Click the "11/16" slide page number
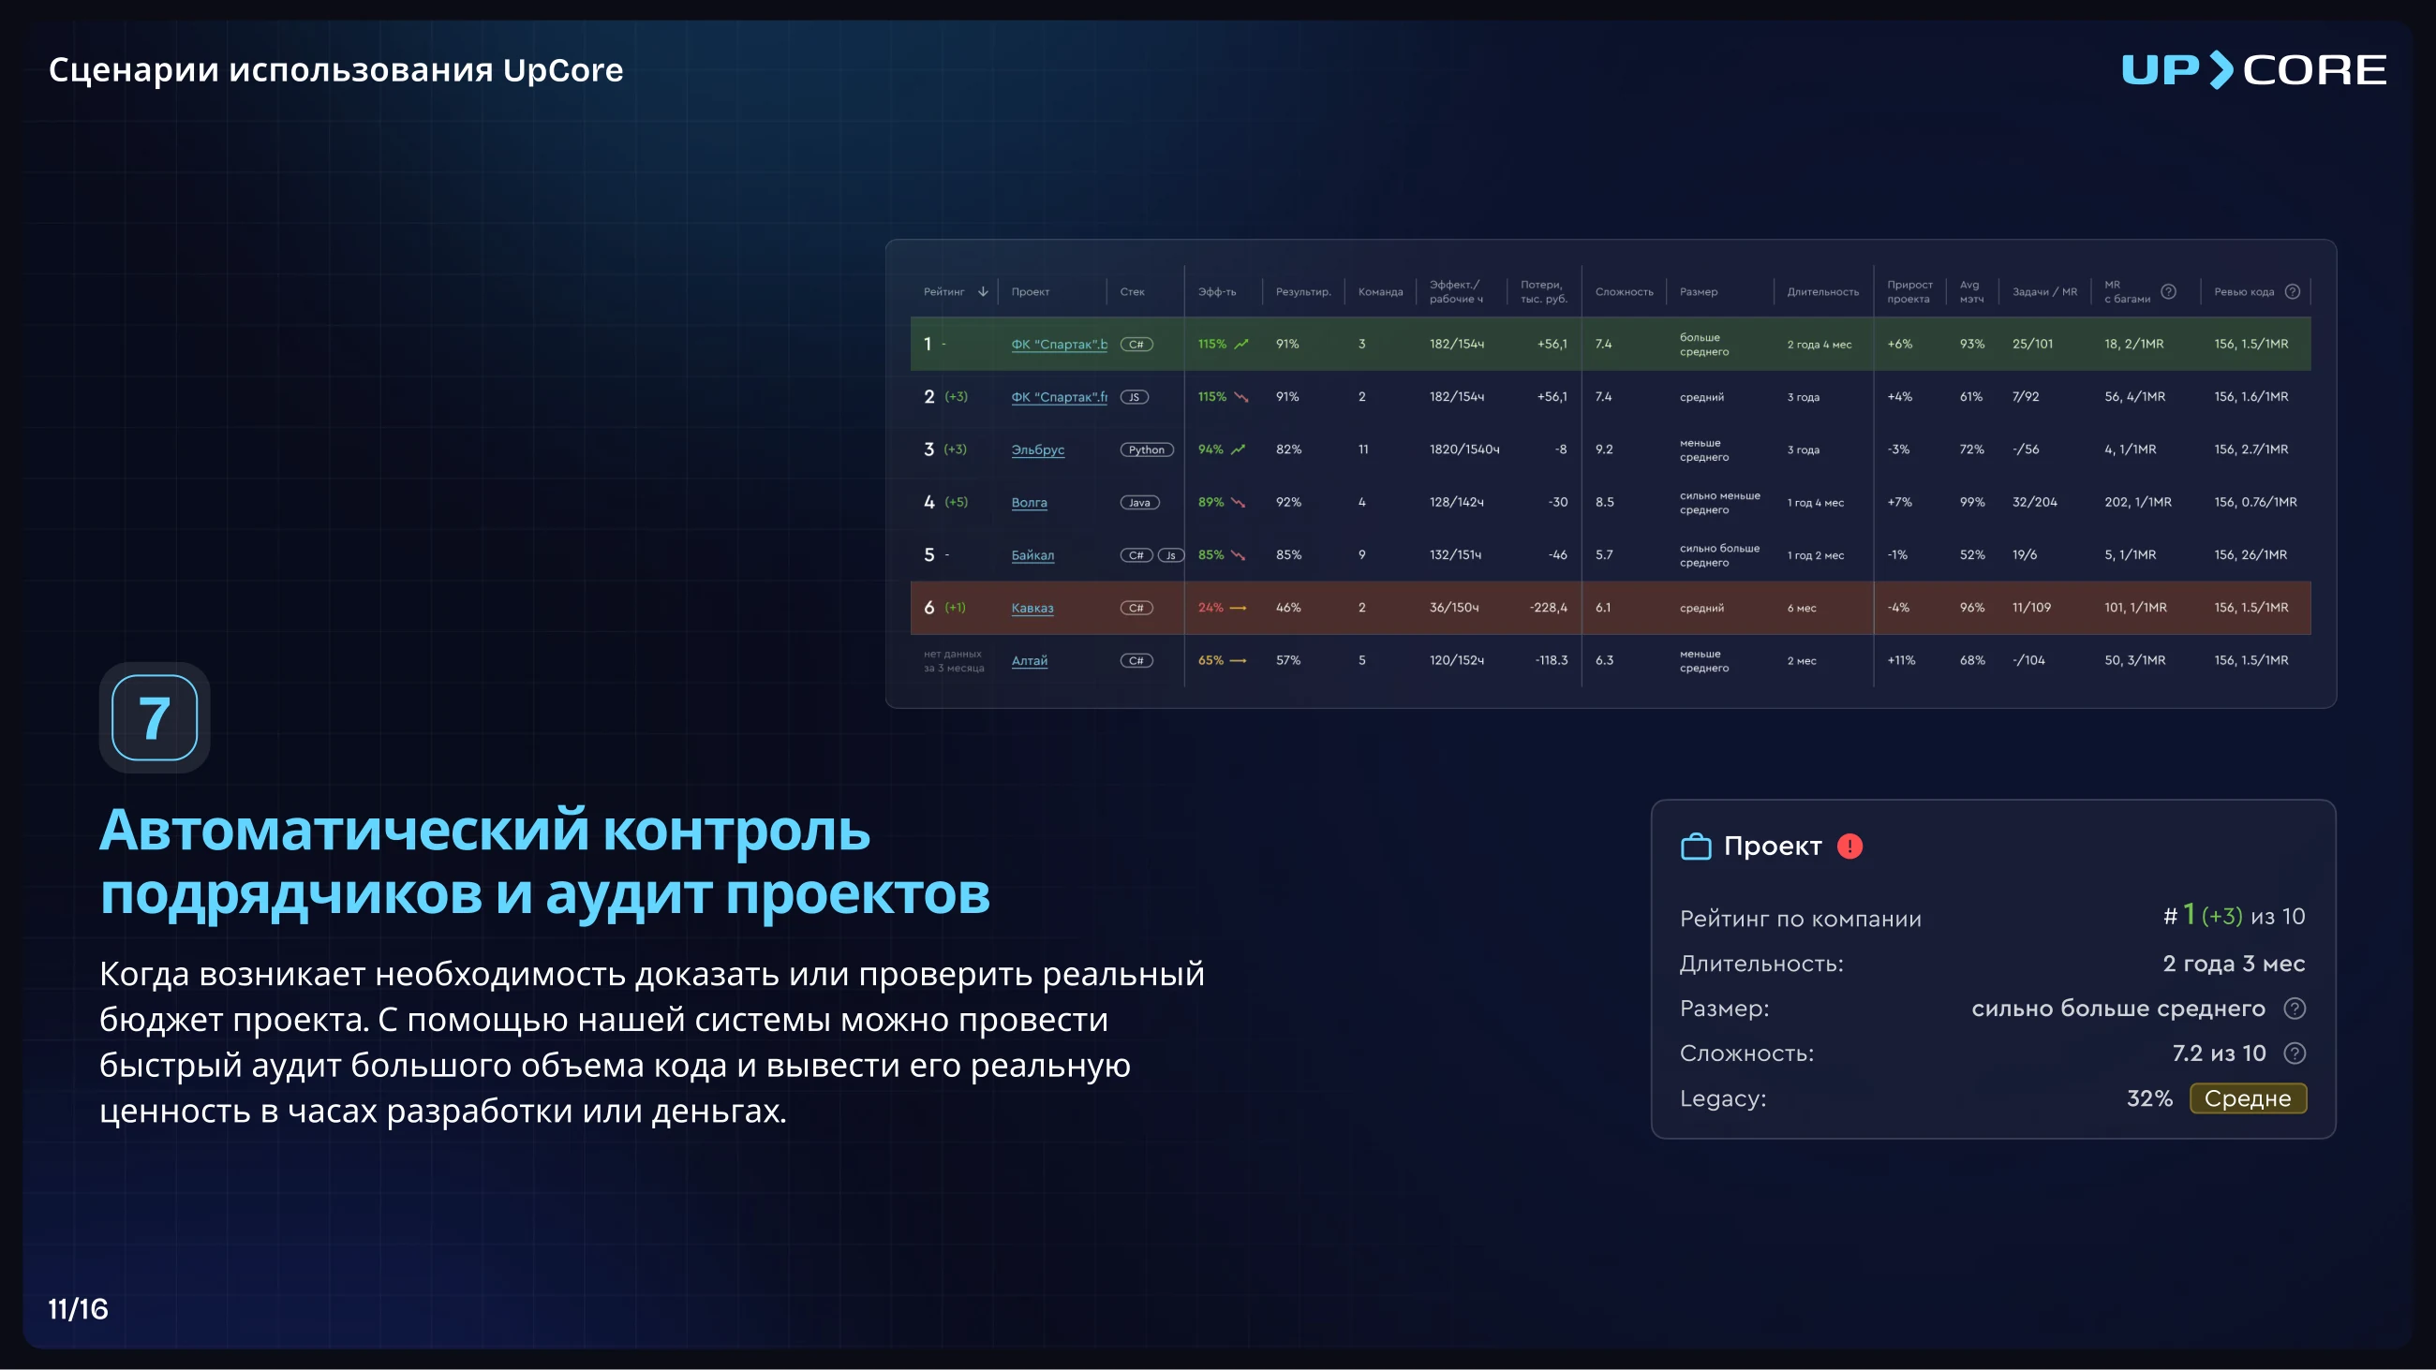 (x=78, y=1309)
